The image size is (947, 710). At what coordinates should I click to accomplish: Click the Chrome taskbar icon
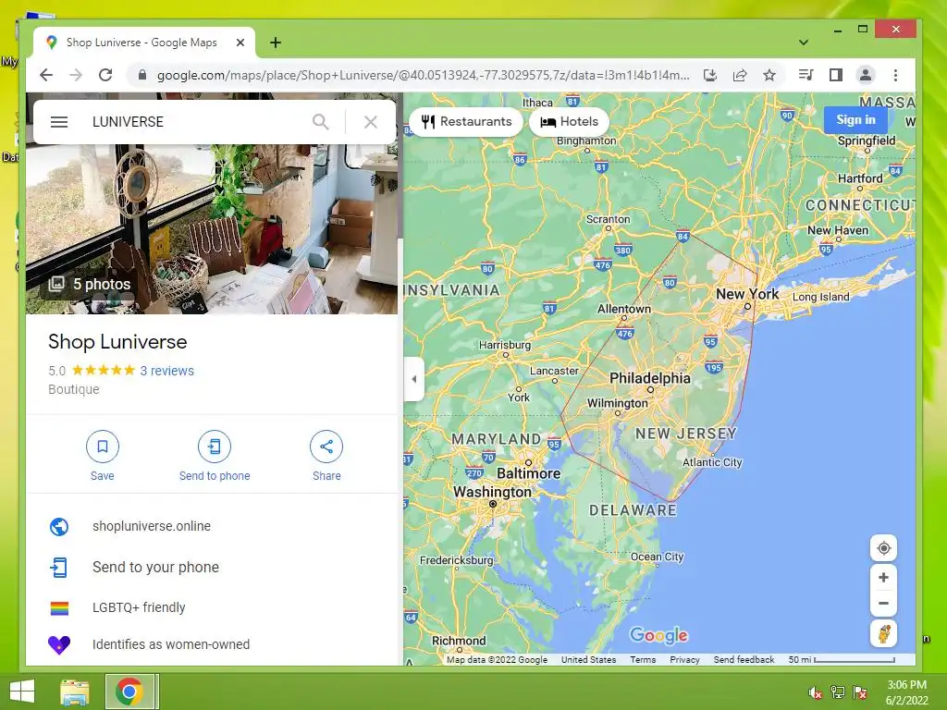(x=129, y=692)
